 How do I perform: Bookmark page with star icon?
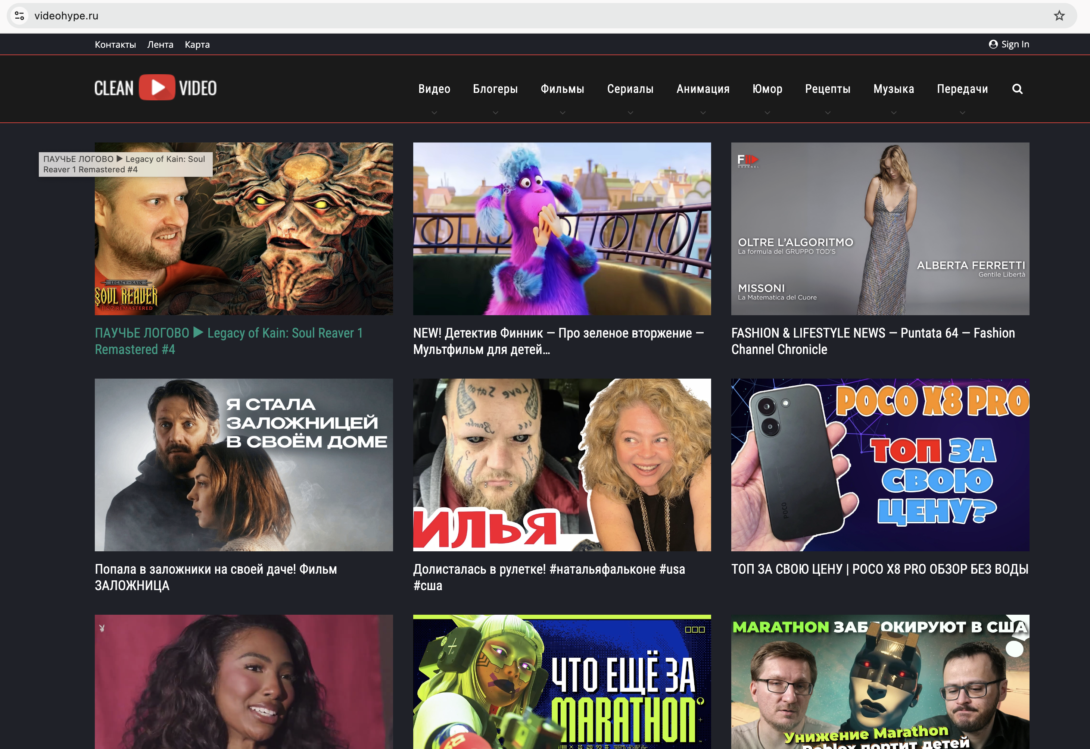[1059, 16]
